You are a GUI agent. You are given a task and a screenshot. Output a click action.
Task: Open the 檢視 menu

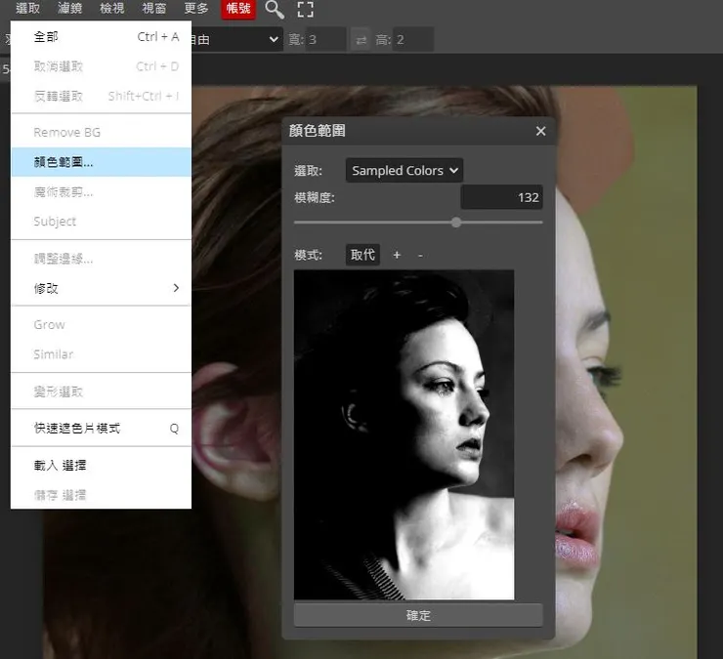(112, 8)
